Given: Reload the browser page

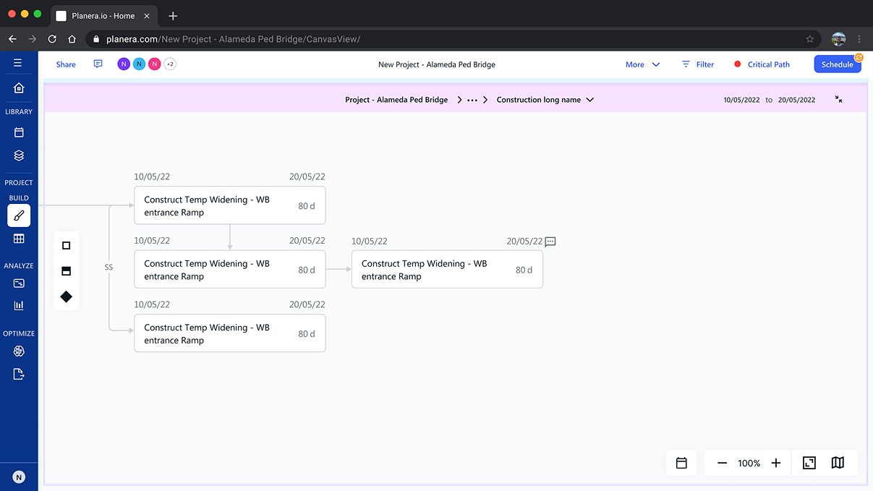Looking at the screenshot, I should (52, 39).
